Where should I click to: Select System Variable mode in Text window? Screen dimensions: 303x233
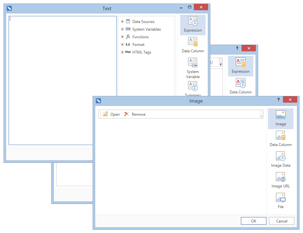(x=193, y=68)
